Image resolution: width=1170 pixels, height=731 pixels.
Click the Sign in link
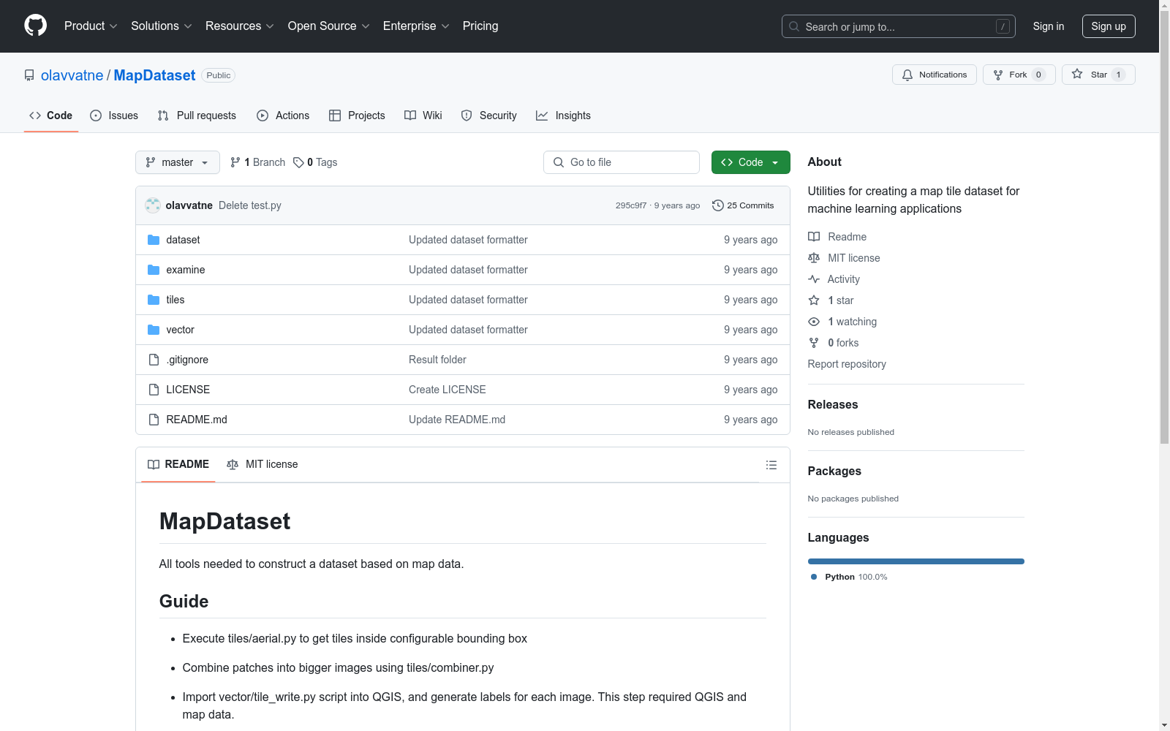click(x=1049, y=26)
